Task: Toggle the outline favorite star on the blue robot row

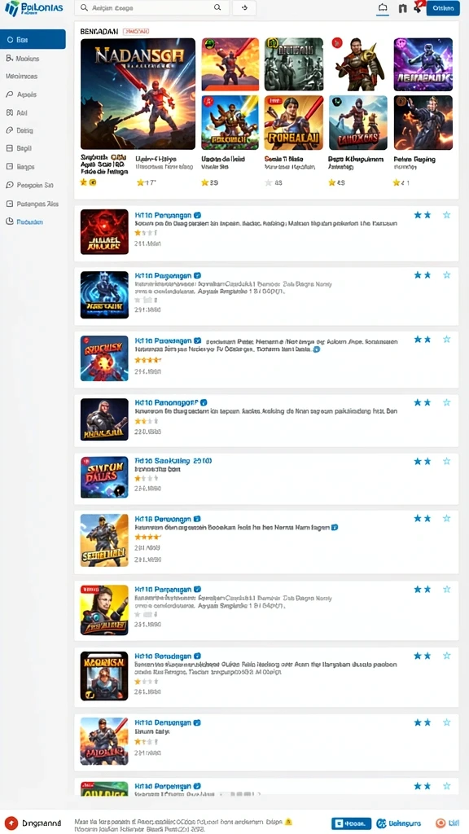Action: [447, 275]
